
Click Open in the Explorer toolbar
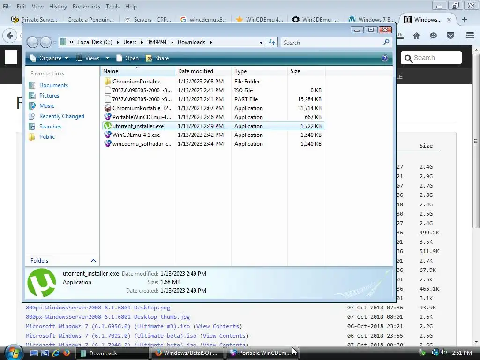tap(128, 58)
